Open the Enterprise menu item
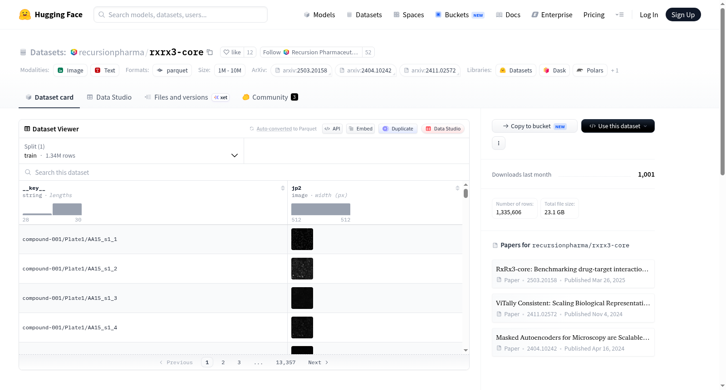This screenshot has width=726, height=390. coord(552,14)
